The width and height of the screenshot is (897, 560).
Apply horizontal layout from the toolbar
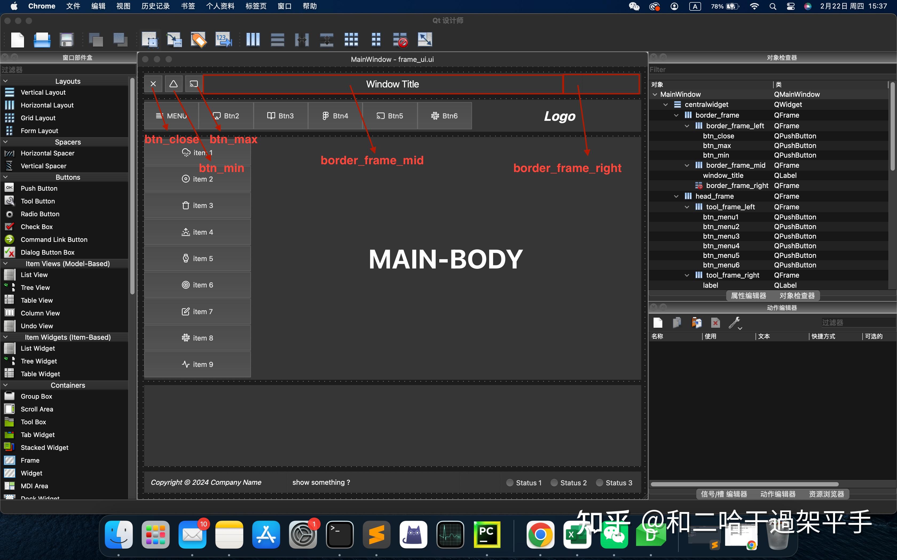click(x=253, y=40)
